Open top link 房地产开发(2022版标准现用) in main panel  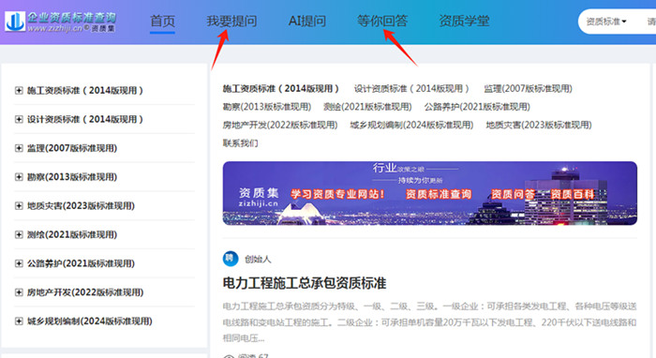coord(280,125)
